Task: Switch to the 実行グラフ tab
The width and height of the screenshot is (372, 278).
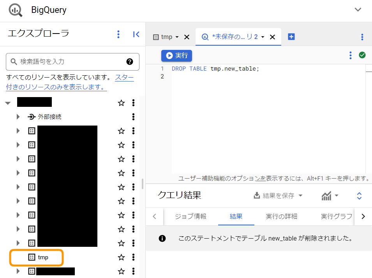Action: coord(337,216)
